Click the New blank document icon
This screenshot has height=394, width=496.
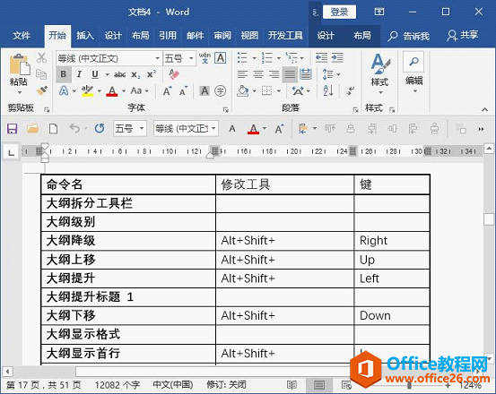(x=53, y=128)
